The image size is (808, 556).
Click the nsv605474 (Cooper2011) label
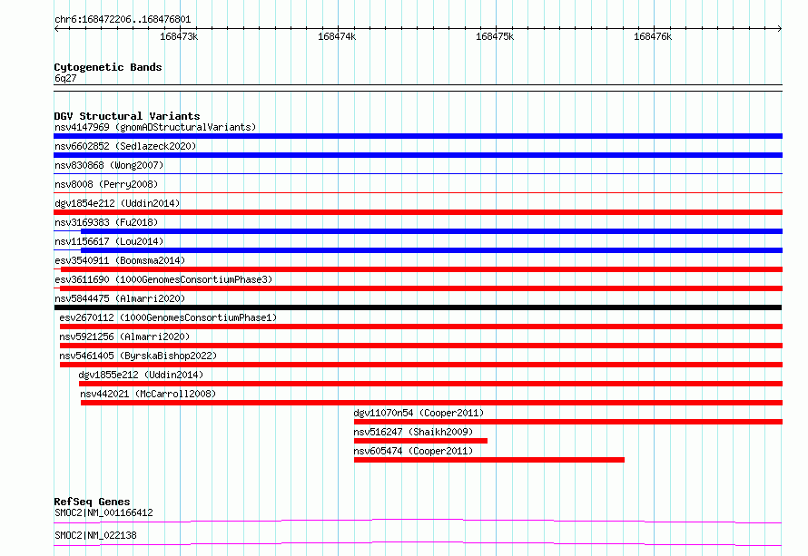(413, 451)
